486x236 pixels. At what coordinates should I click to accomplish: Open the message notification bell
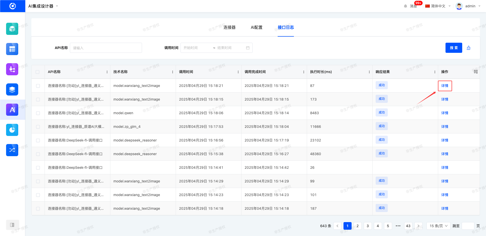point(406,6)
